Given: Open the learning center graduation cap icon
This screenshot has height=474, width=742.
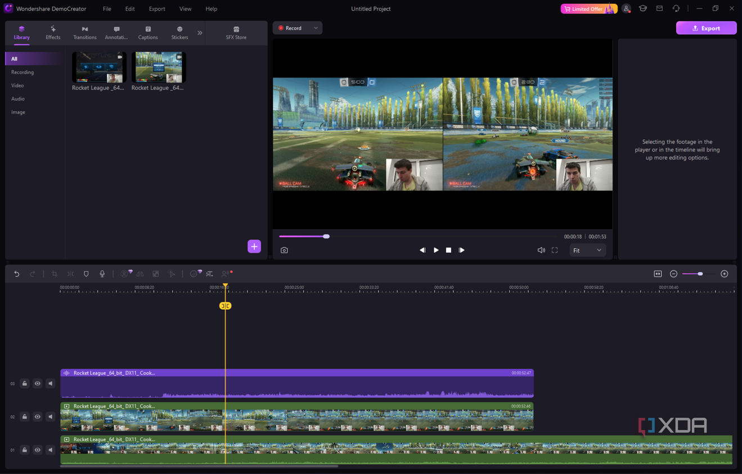Looking at the screenshot, I should [643, 9].
